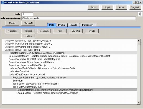143x109 pixels.
Task: Select the empty Selection: row under Rēķini
Action: [x=70, y=81]
